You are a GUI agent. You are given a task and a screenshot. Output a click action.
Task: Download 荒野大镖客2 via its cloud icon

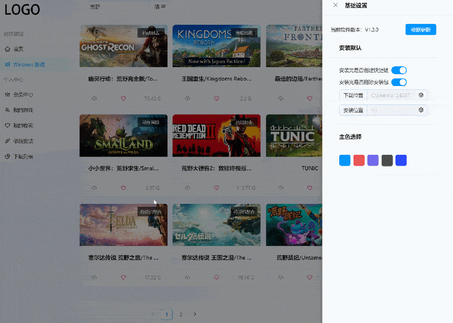coord(188,188)
